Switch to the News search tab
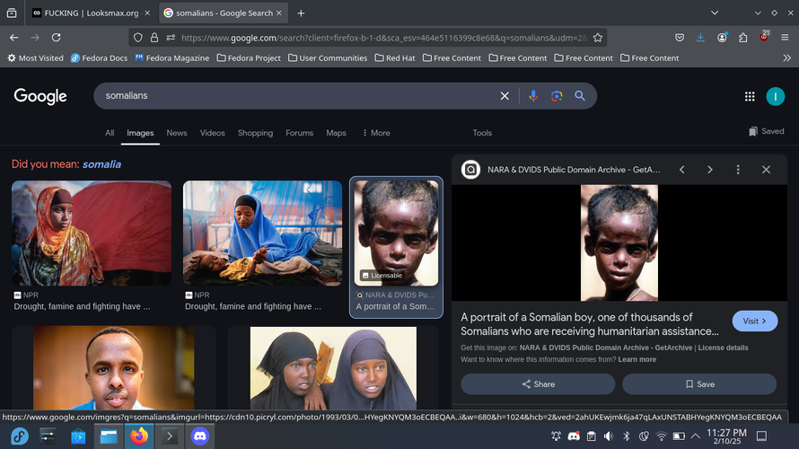 (x=177, y=133)
